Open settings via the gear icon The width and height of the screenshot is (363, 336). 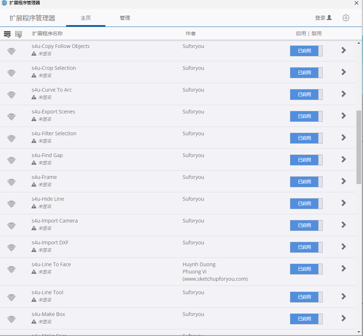click(346, 18)
